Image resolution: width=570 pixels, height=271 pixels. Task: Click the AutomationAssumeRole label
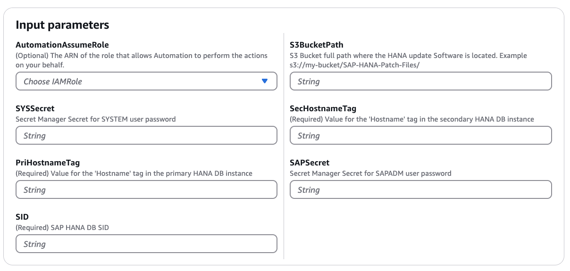click(62, 45)
